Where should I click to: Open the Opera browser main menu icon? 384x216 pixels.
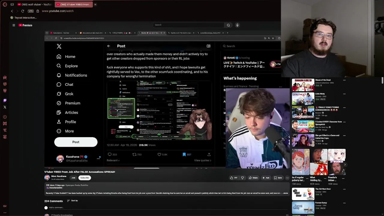tap(5, 4)
